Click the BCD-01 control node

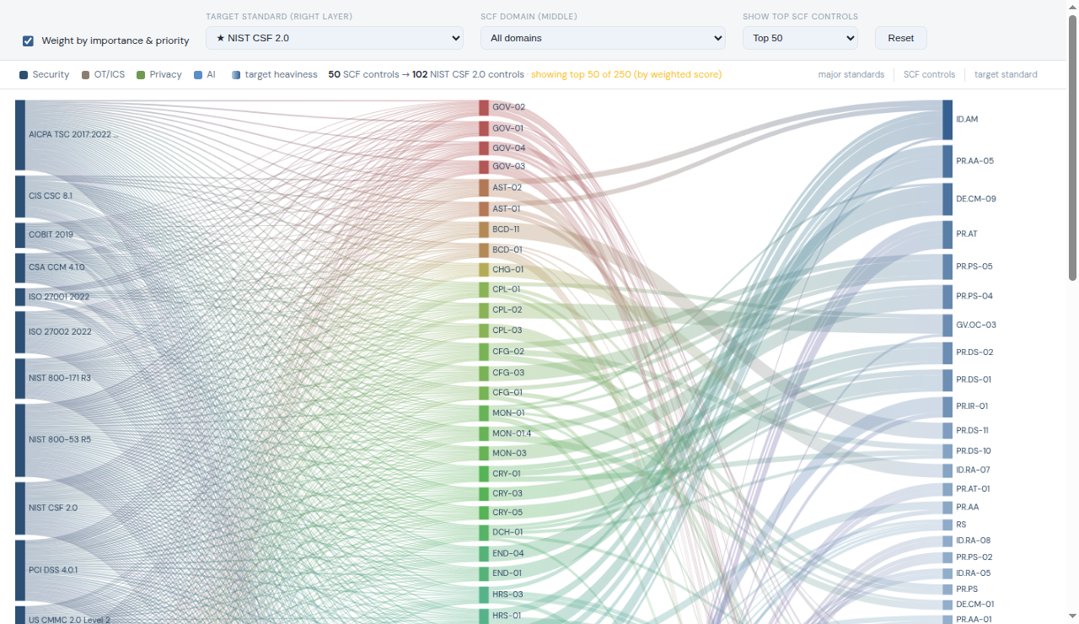point(484,250)
